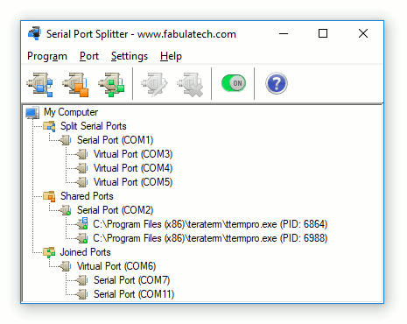Select Virtual Port (COM6)

point(116,266)
